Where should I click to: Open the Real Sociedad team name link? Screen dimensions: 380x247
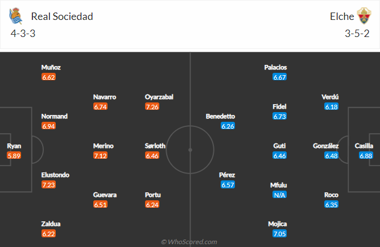click(62, 16)
